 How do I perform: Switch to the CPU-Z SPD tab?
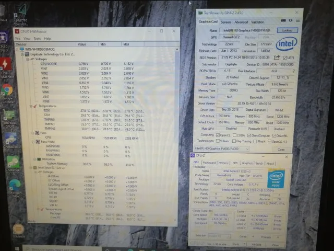tap(235, 163)
